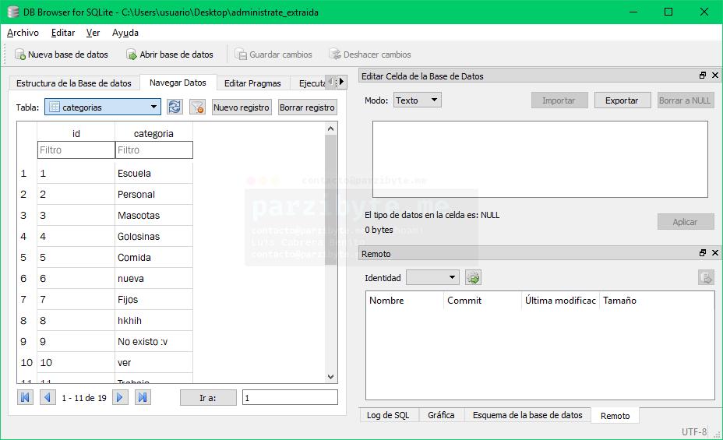Select the Golosinas cell
Viewport: 723px width, 440px height.
(154, 237)
